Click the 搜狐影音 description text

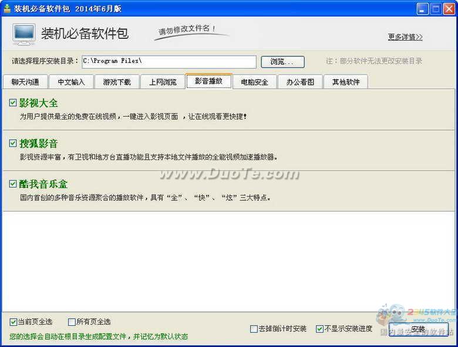tap(149, 157)
